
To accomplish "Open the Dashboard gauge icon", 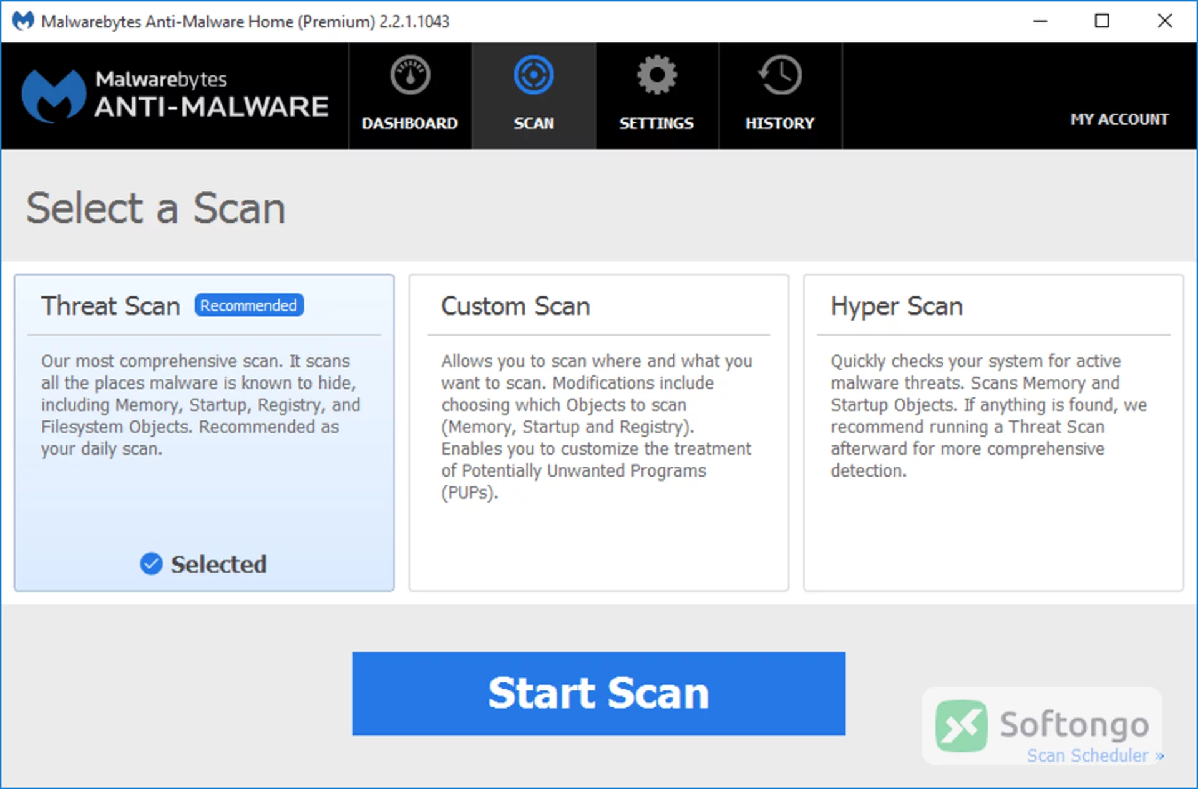I will (410, 75).
